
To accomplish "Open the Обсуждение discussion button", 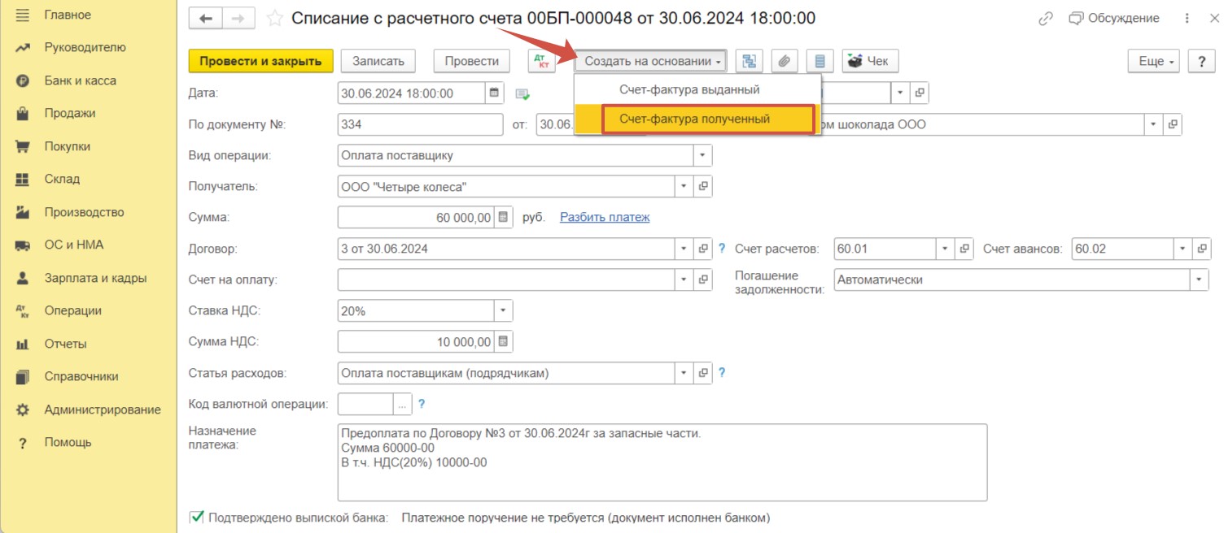I will click(x=1114, y=18).
